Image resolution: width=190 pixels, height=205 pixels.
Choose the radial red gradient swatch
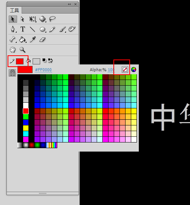[x=31, y=145]
